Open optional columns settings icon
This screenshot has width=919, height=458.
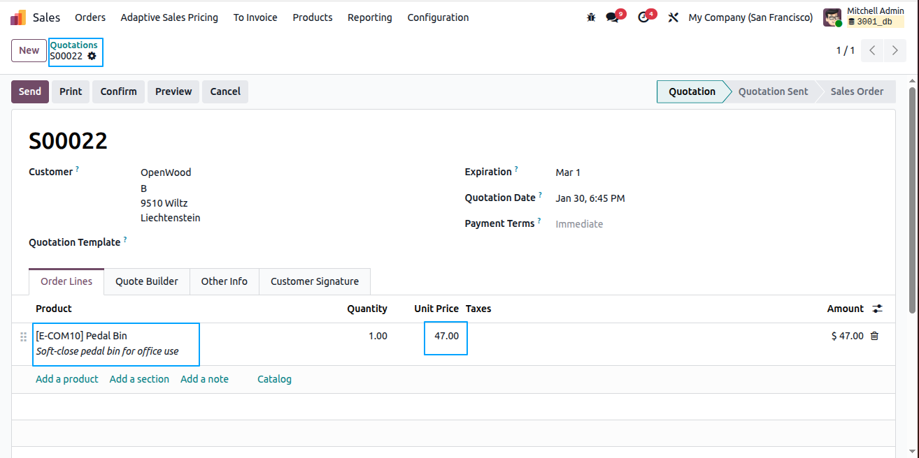tap(878, 309)
